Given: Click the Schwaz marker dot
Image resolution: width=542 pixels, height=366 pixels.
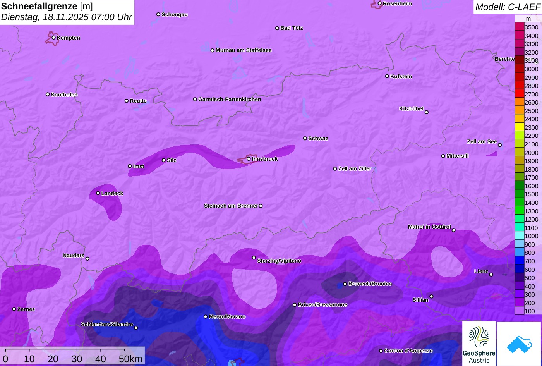Looking at the screenshot, I should click(x=305, y=138).
